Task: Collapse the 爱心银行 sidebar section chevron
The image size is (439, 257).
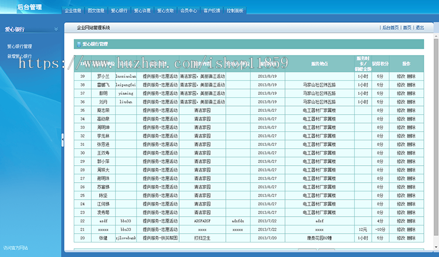Action: click(56, 28)
